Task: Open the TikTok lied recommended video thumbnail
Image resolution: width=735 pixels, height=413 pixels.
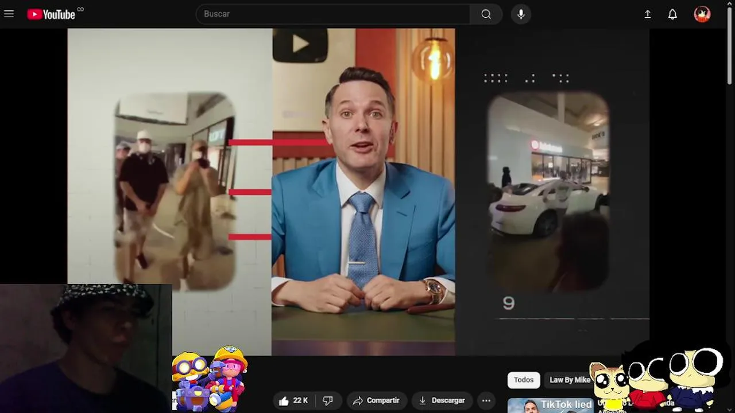Action: [550, 406]
